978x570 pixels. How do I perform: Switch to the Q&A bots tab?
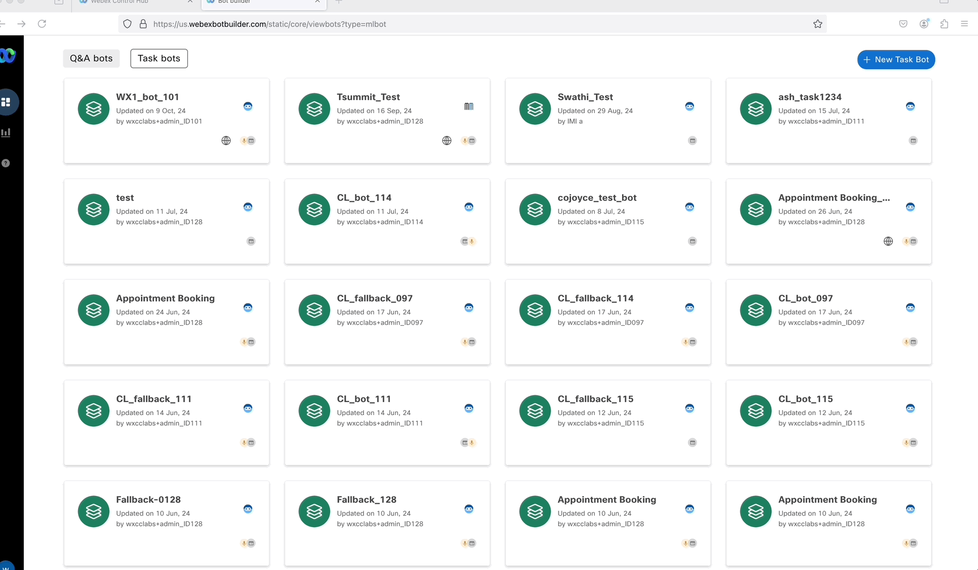[91, 58]
